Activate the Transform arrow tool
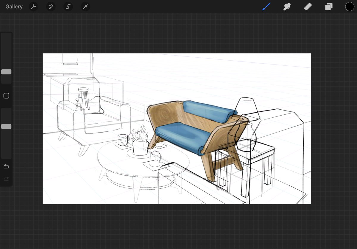Image resolution: width=357 pixels, height=249 pixels. point(85,7)
